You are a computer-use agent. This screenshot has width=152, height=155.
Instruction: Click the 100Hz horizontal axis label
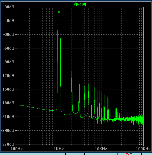[x=17, y=149]
